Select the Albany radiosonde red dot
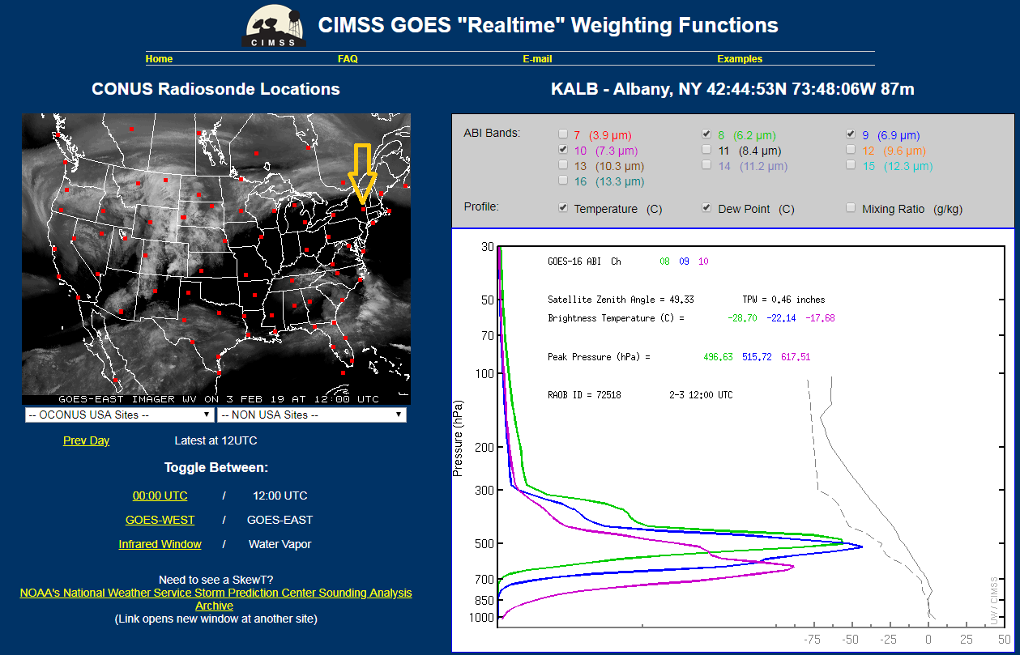Viewport: 1020px width, 655px height. click(363, 209)
